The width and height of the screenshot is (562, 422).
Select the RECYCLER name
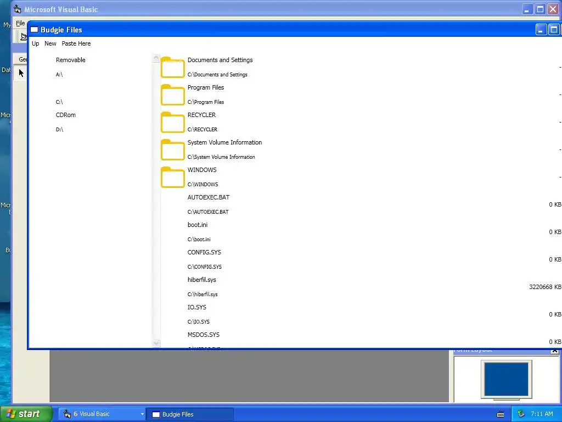(x=201, y=115)
